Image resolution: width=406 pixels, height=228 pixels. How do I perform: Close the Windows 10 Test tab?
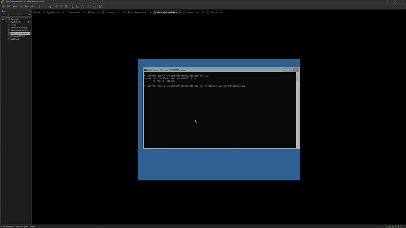(203, 12)
